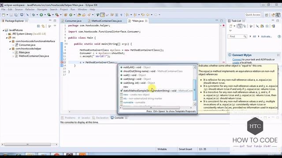
Task: Select MethodContainerClass.java in Package Explorer tree
Action: pyautogui.click(x=34, y=56)
